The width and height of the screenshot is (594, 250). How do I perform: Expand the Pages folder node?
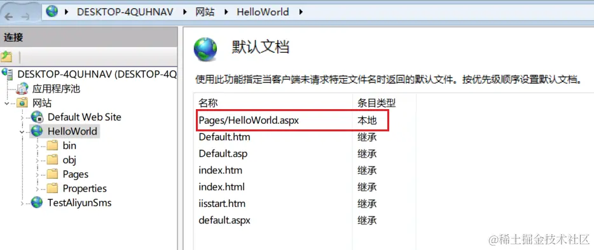coord(37,174)
